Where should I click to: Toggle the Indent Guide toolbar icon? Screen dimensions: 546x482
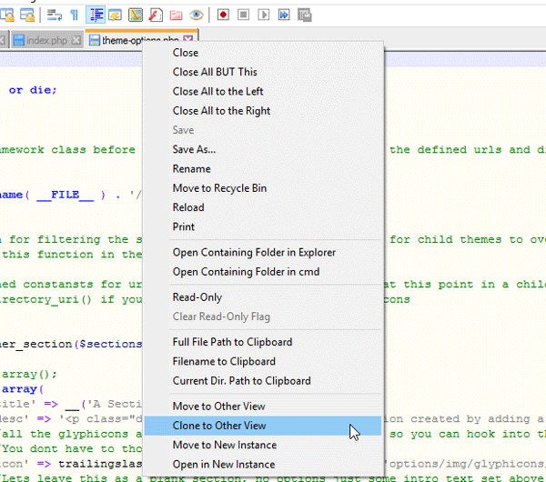pos(95,14)
